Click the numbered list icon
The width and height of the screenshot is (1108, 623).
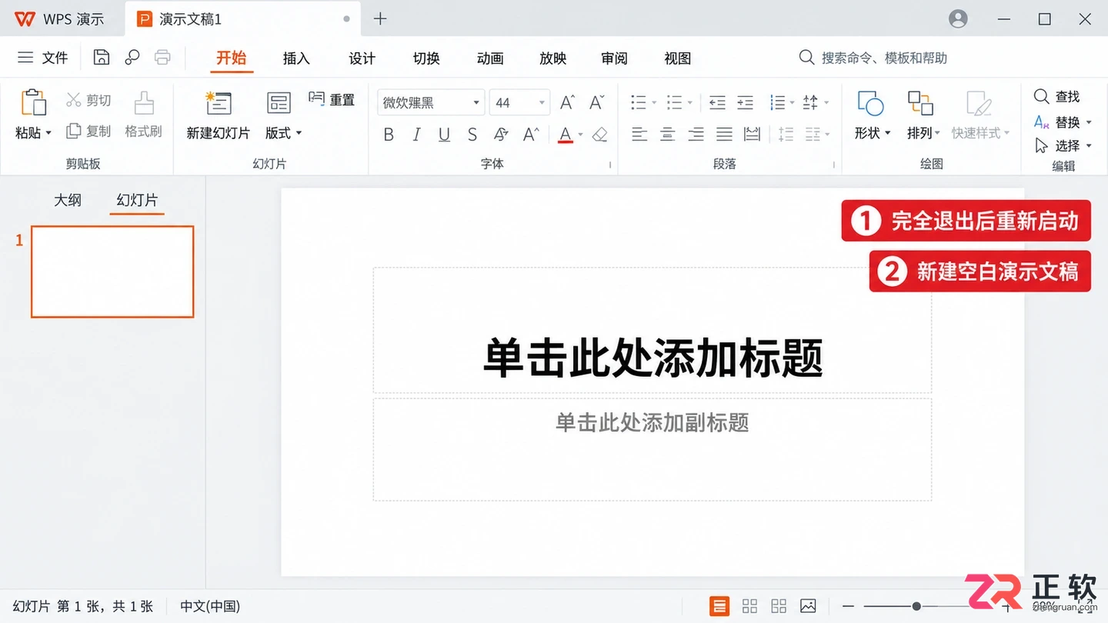[x=675, y=102]
